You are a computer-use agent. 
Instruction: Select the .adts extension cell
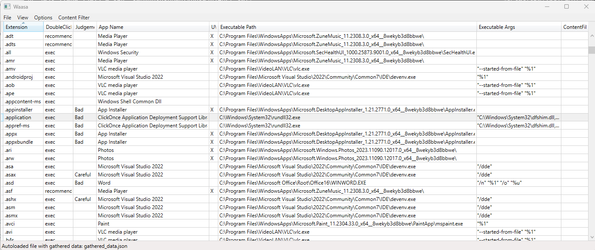(23, 44)
